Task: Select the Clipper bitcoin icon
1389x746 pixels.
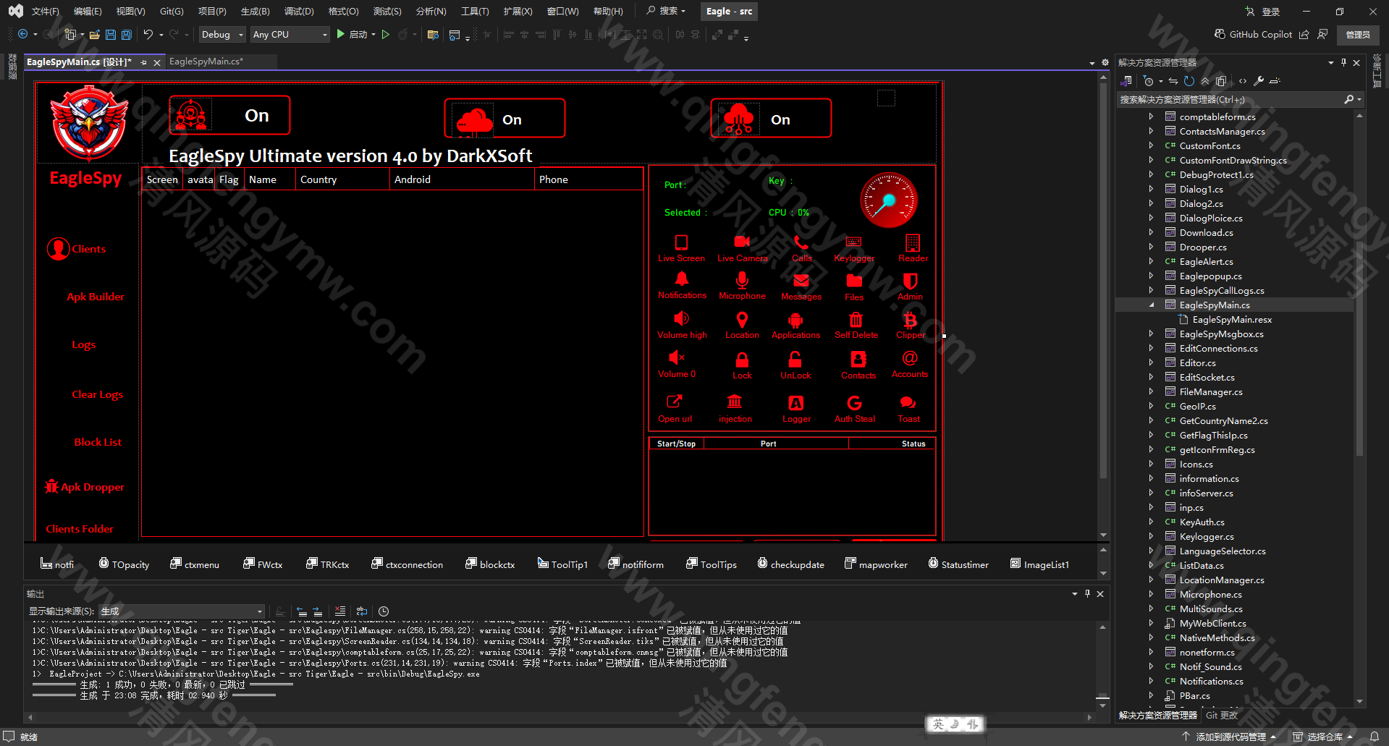Action: (911, 320)
